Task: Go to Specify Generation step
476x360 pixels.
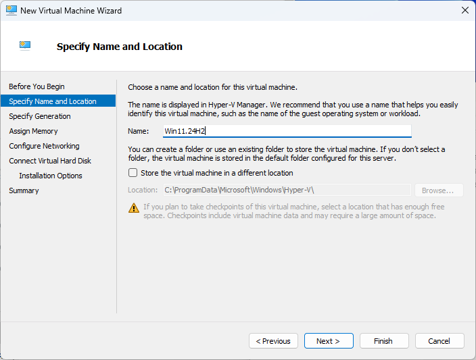Action: (40, 116)
